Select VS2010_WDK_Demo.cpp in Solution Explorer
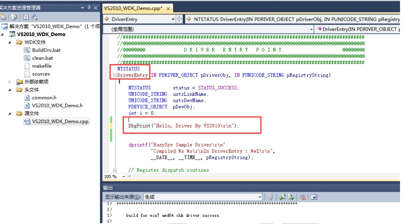The image size is (408, 224). coord(60,121)
